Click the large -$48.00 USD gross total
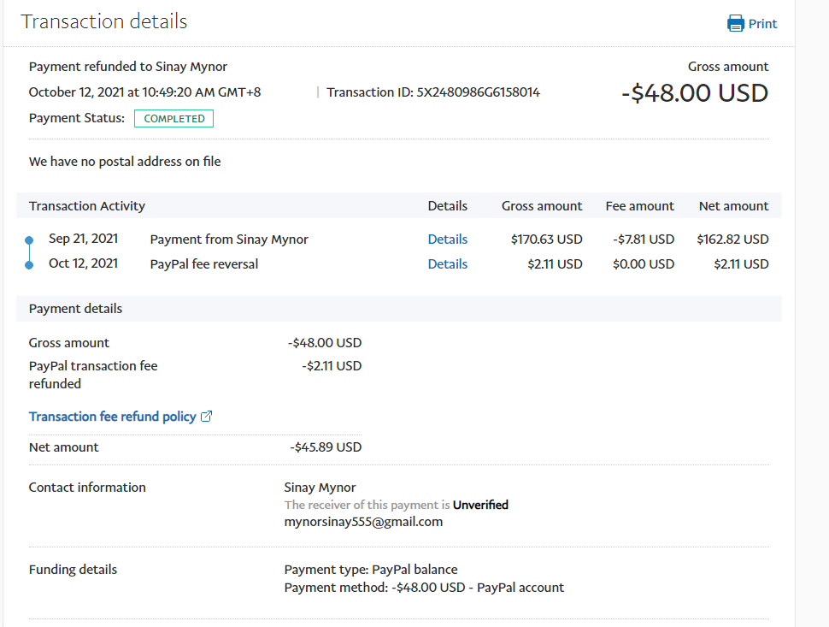 (694, 93)
